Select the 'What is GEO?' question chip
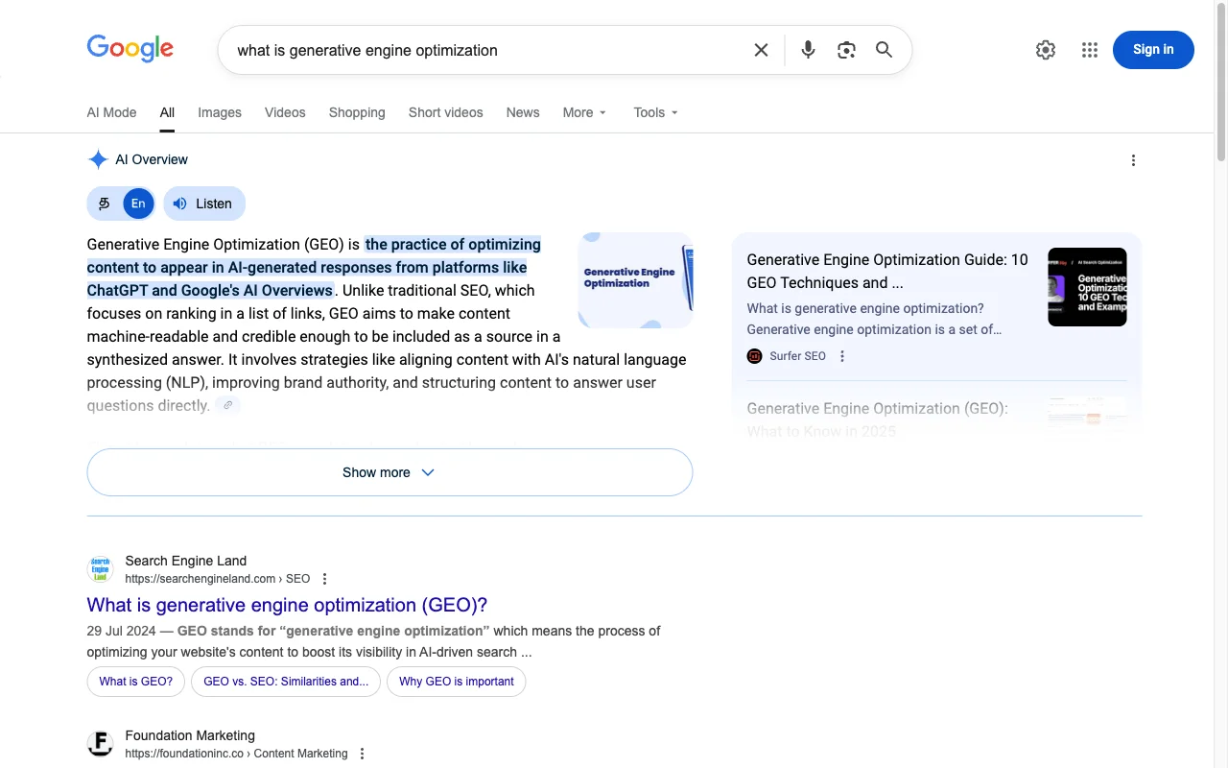The height and width of the screenshot is (768, 1228). point(135,681)
